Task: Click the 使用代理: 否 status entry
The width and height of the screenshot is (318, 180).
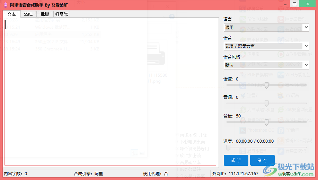Action: (156, 174)
